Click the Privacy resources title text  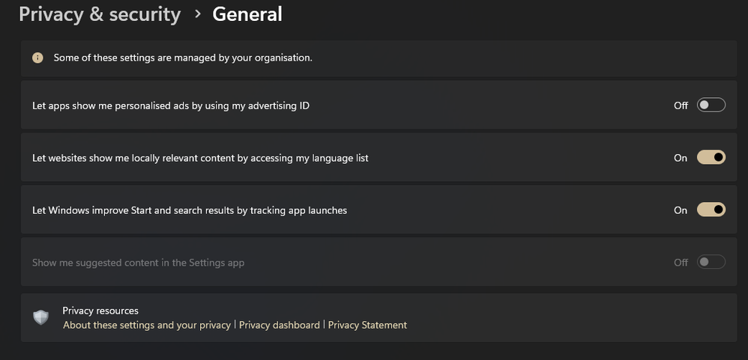click(100, 311)
